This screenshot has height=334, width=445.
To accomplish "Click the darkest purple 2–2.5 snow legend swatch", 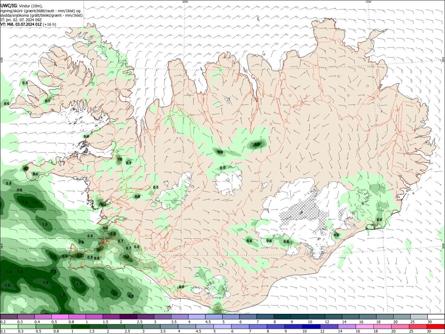I will [x=128, y=317].
